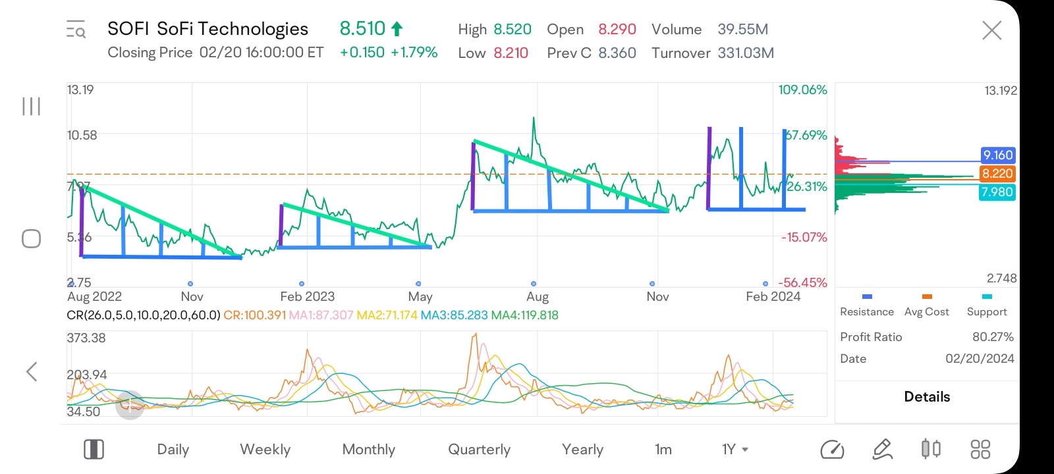Tap the CR:100.391 indicator value

255,315
